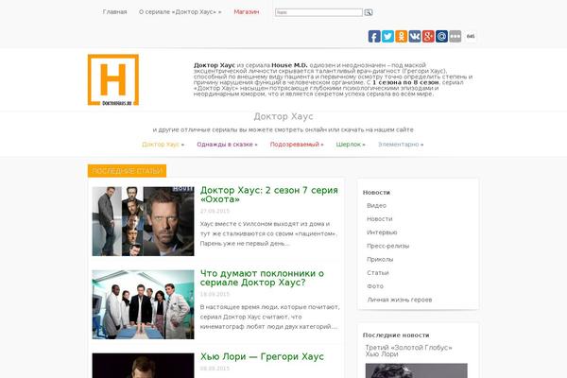This screenshot has width=567, height=378.
Task: Open the Приколы category
Action: click(x=380, y=259)
